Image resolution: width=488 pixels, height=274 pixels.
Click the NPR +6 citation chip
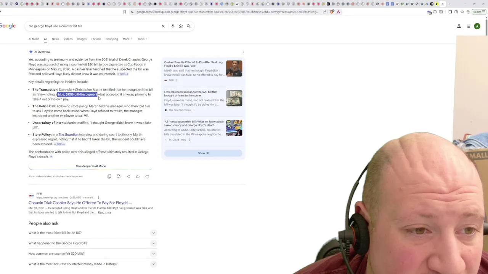click(59, 144)
